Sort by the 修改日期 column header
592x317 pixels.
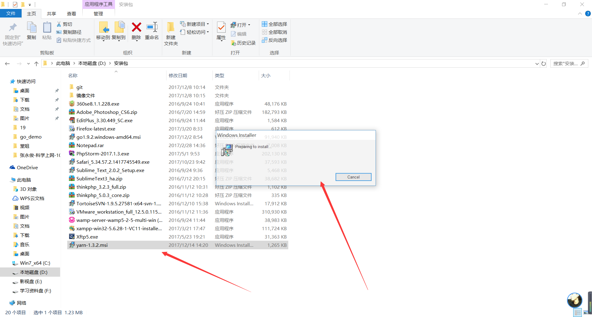click(178, 75)
